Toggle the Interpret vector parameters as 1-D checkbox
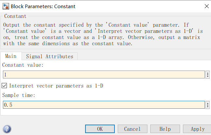The image size is (211, 135). 5,86
